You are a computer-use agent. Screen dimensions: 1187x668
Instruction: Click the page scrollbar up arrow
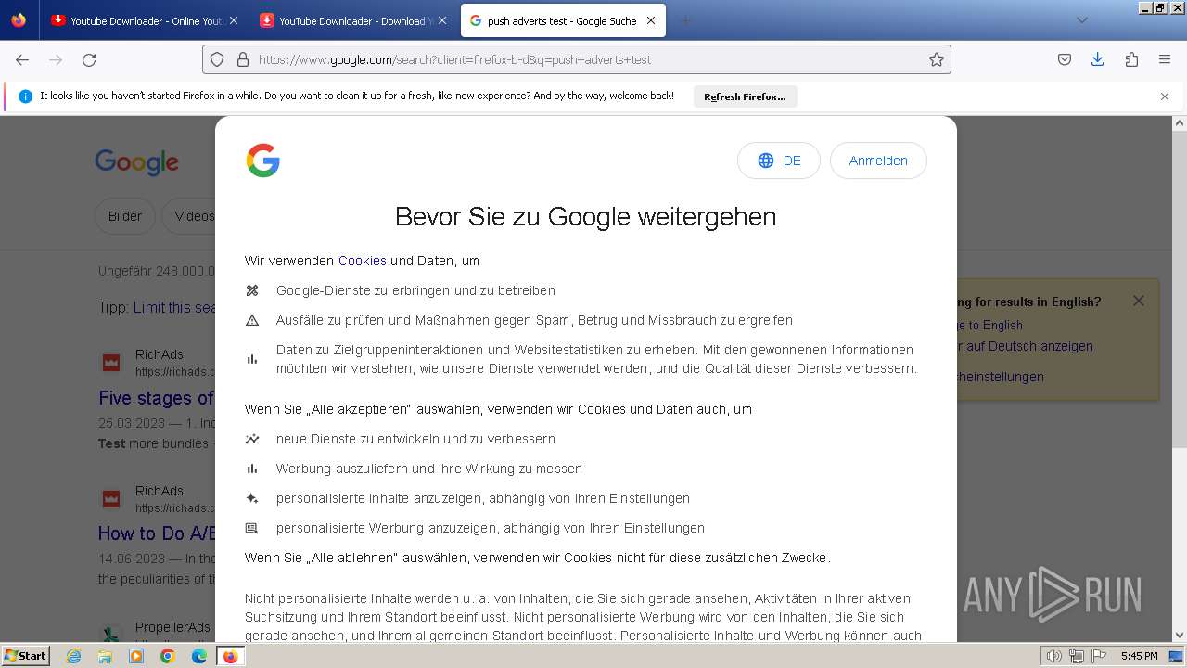1180,122
